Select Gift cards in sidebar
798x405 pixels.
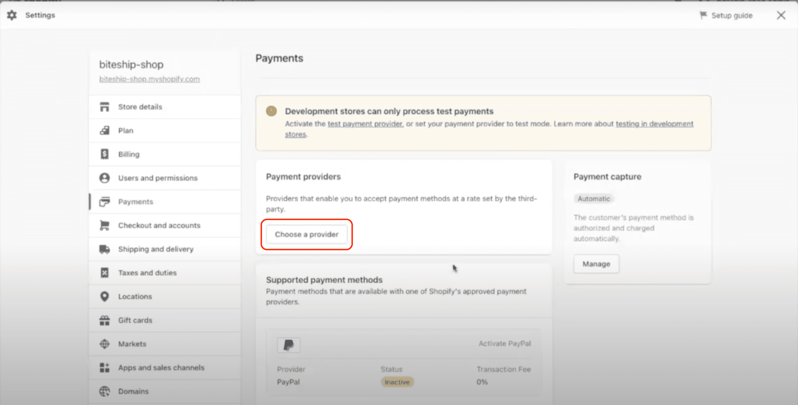click(165, 320)
